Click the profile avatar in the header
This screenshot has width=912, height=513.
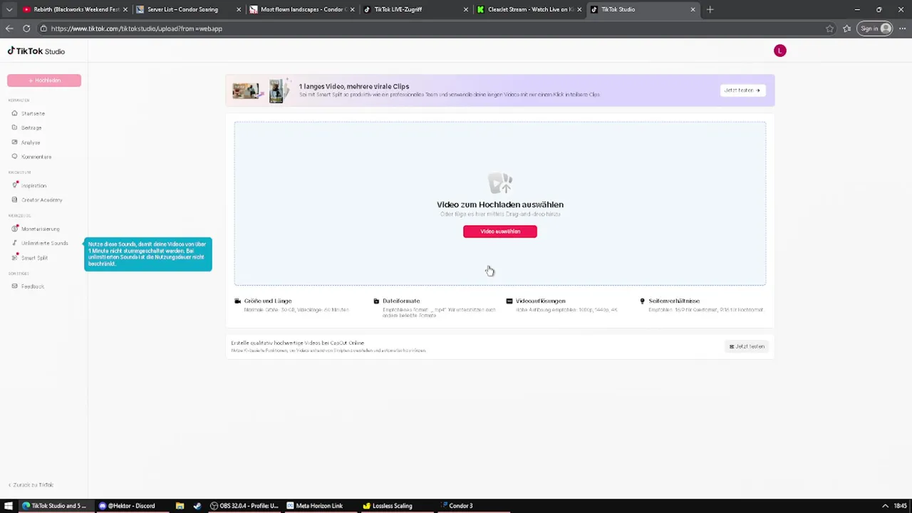point(779,51)
